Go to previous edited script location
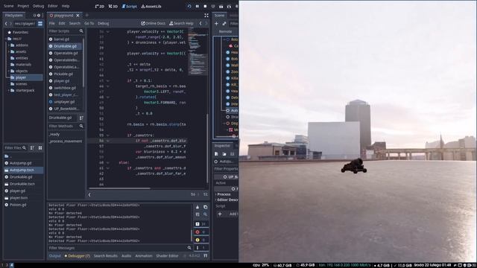Screen dimensions: 477x268 click(200, 23)
